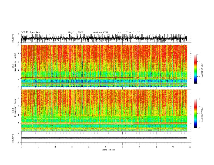Screen dimensions: 214x165
Task: Select the date text 'May 5 , 2023'
Action: pos(75,32)
